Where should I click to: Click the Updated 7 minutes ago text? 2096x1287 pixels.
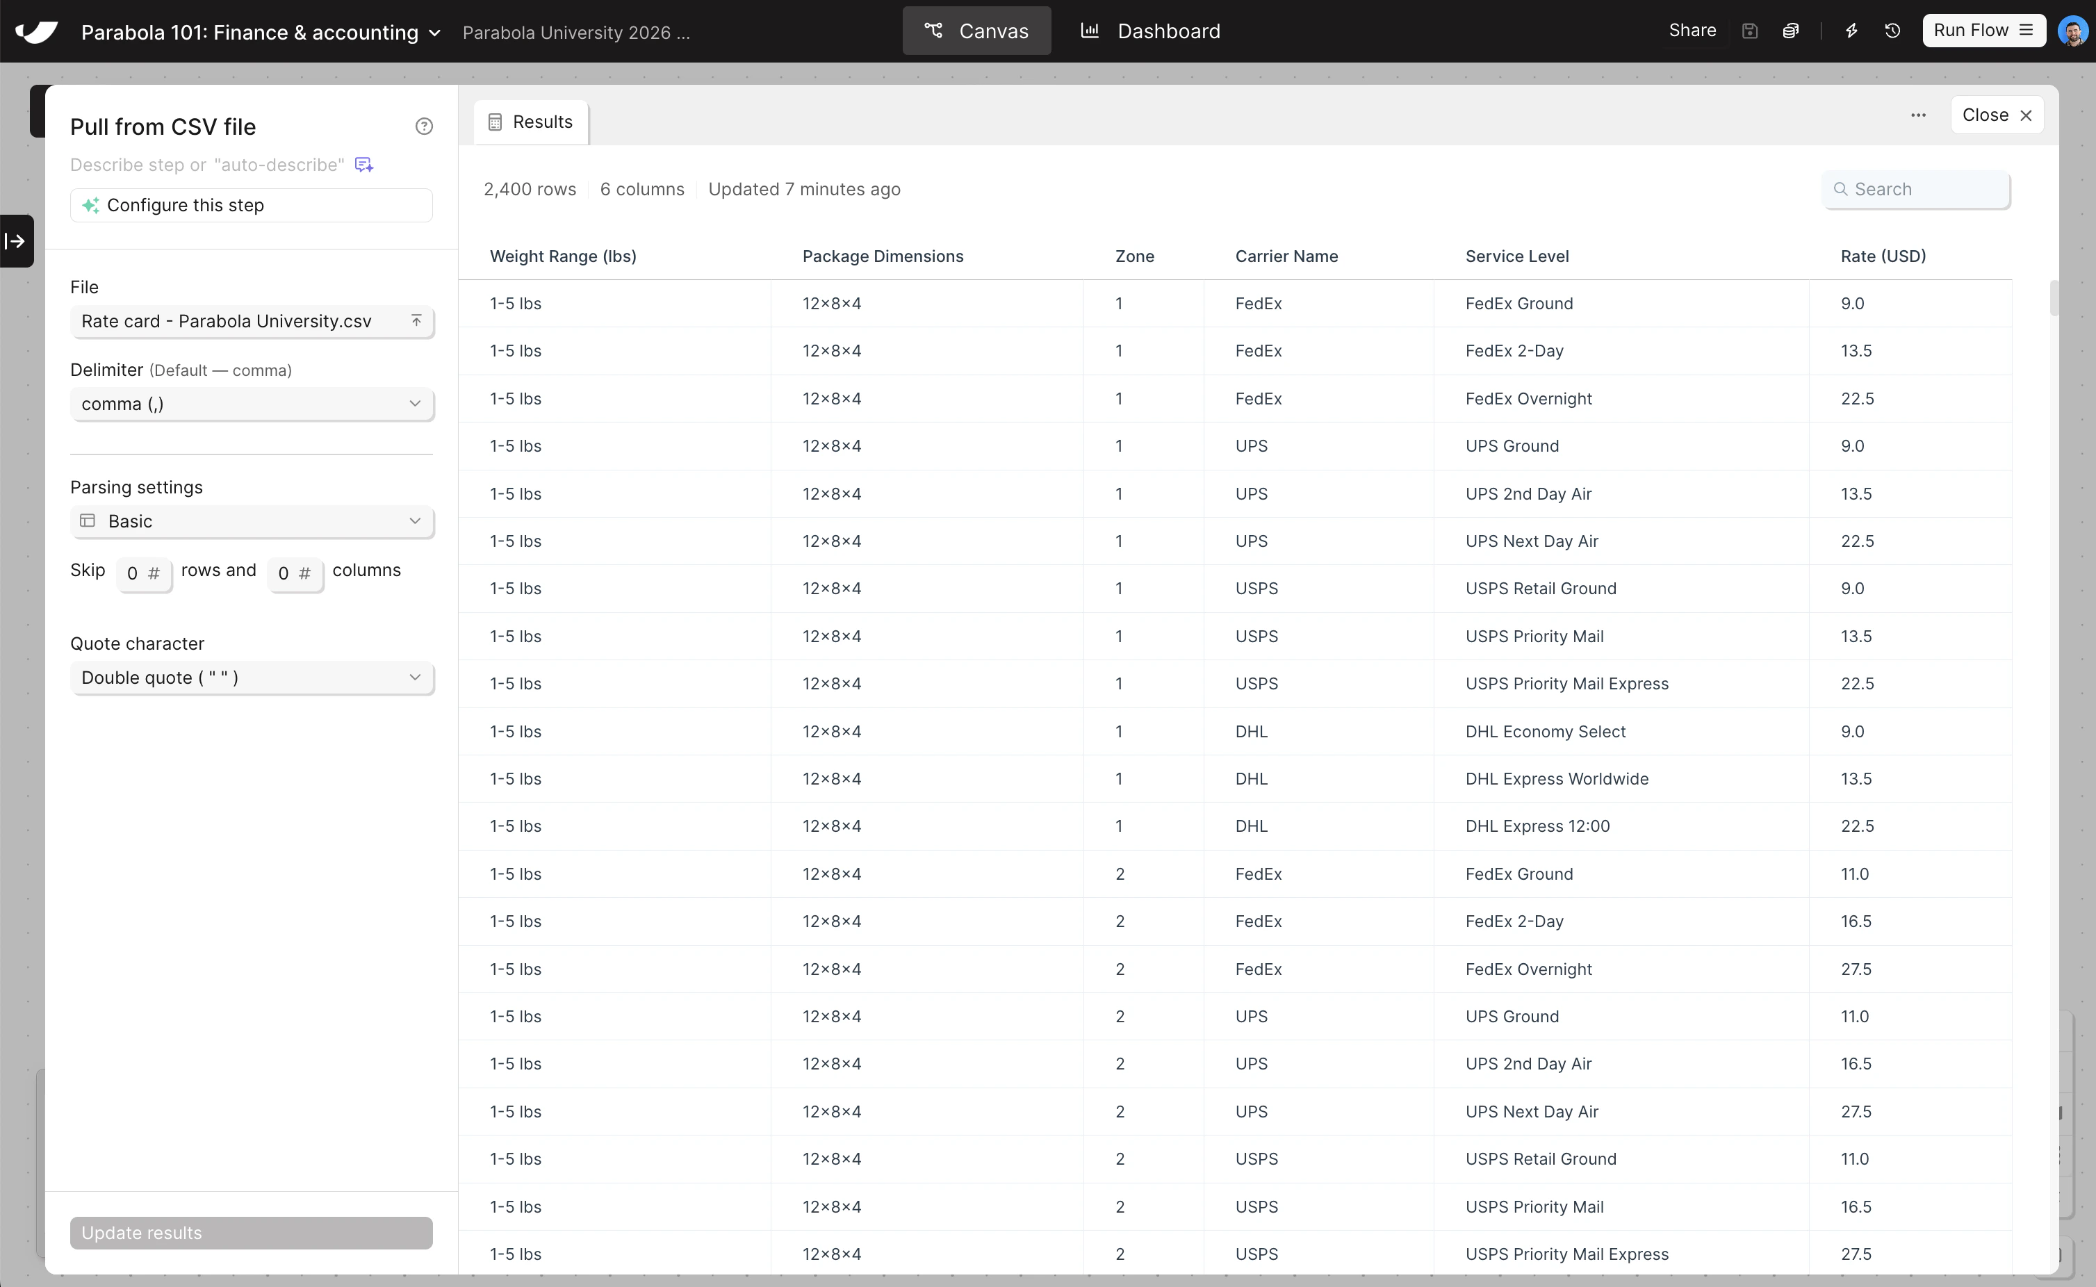click(x=804, y=189)
